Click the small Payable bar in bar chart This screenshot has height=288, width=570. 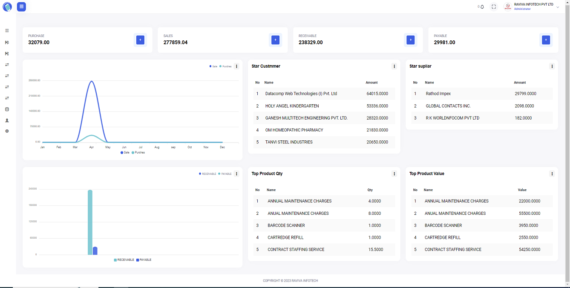pos(95,251)
